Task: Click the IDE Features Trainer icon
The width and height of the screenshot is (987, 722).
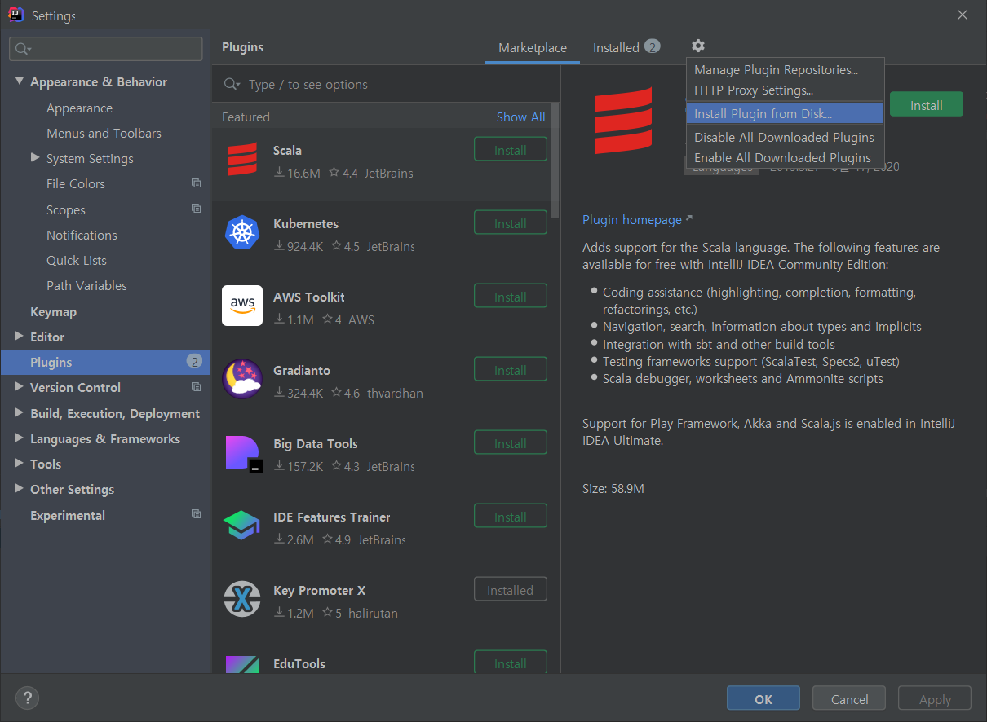Action: point(242,526)
